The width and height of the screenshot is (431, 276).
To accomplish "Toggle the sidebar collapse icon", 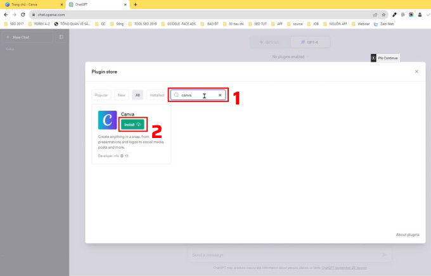I will click(61, 37).
